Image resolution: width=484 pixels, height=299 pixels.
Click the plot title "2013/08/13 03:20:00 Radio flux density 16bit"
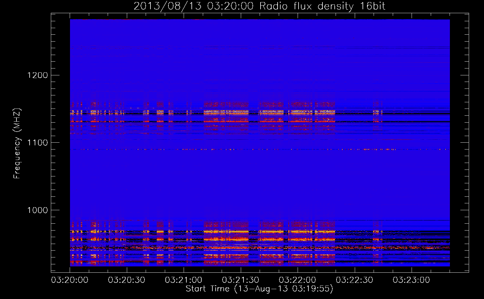[x=259, y=6]
